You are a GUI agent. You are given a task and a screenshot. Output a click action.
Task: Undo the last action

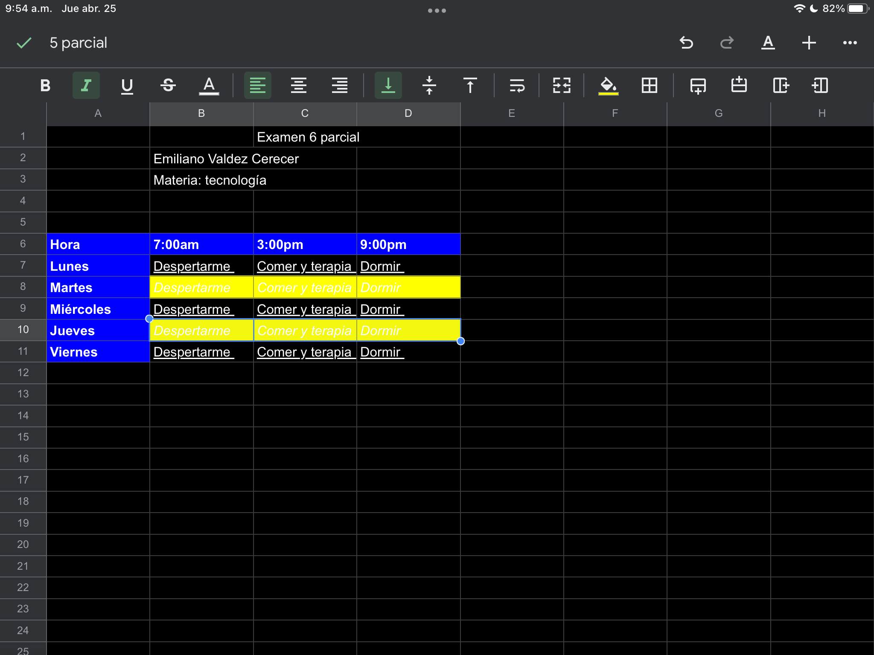point(686,43)
